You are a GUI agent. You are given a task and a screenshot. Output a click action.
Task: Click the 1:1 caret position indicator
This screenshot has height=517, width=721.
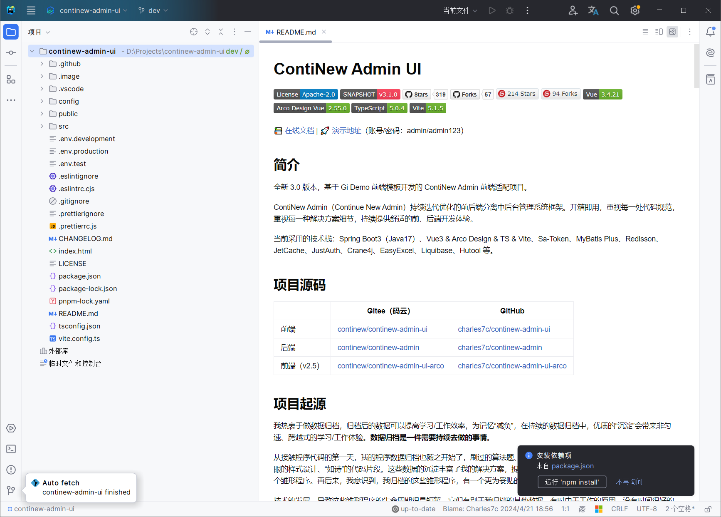pos(565,509)
